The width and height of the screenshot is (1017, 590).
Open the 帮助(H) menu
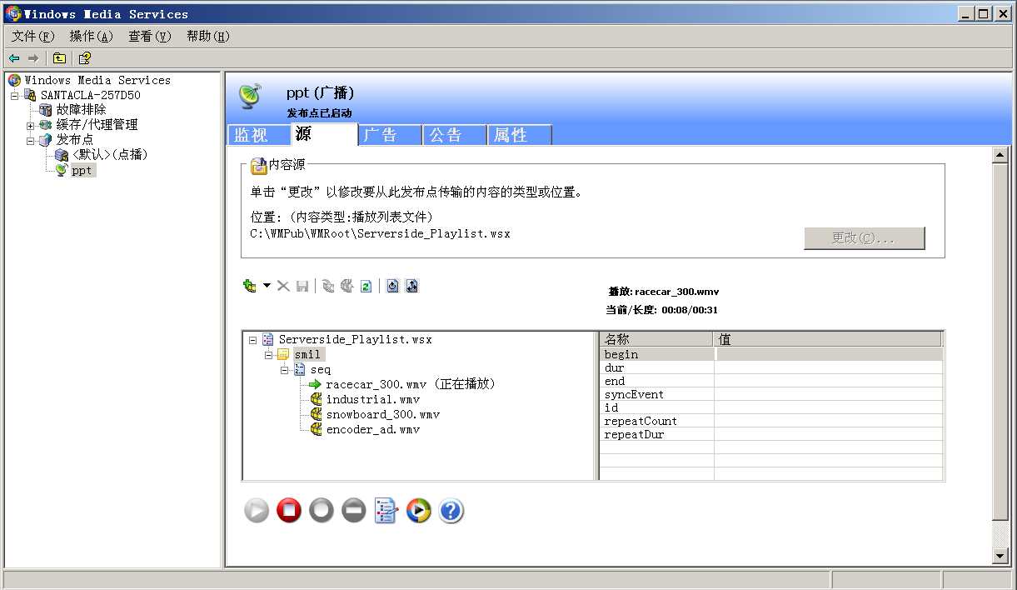(207, 36)
